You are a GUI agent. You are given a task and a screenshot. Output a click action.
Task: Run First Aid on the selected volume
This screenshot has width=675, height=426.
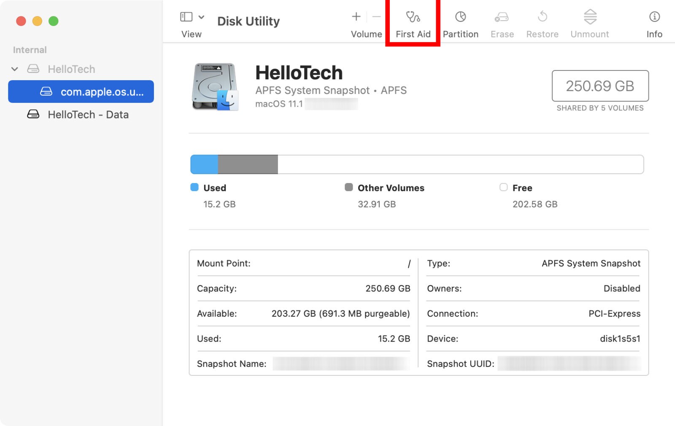412,22
